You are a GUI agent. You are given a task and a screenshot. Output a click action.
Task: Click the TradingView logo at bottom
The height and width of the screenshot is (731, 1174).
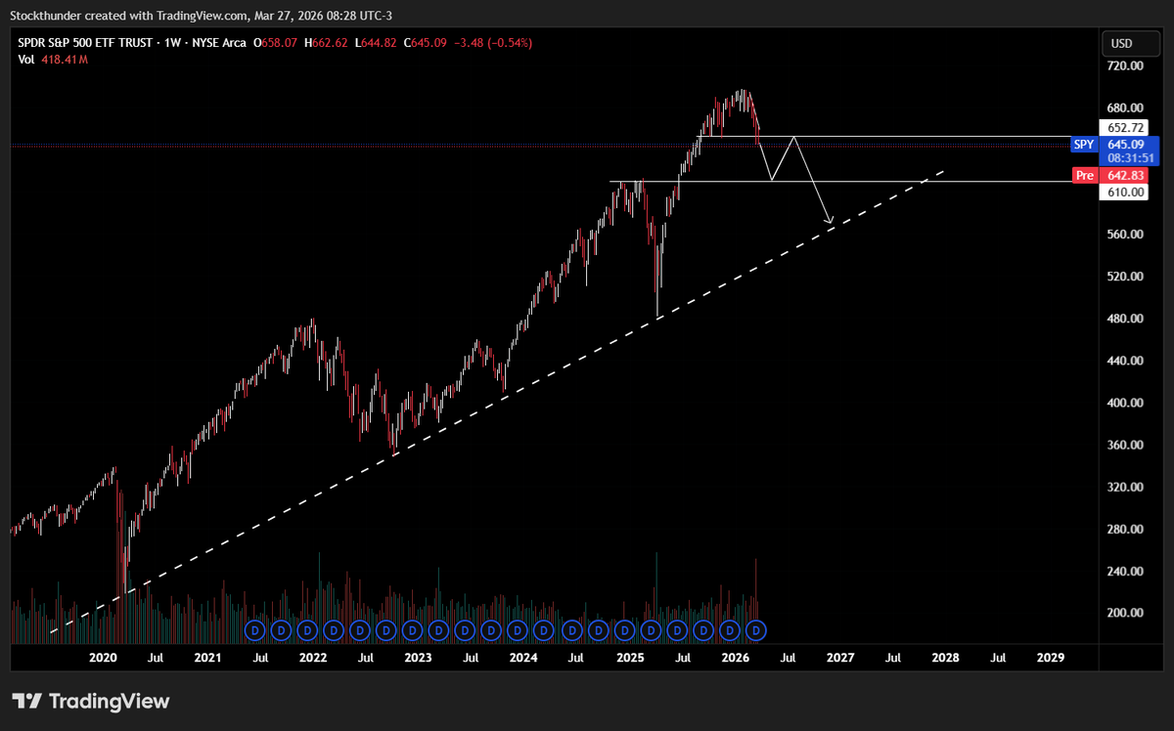click(x=90, y=701)
